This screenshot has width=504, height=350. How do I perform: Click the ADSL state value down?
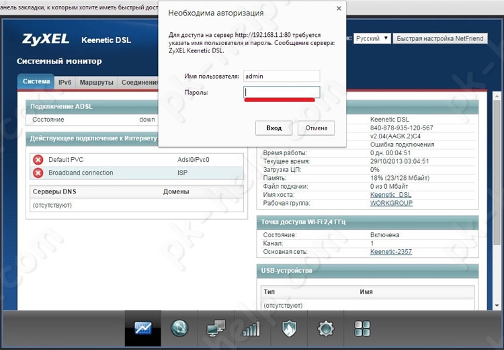(147, 120)
